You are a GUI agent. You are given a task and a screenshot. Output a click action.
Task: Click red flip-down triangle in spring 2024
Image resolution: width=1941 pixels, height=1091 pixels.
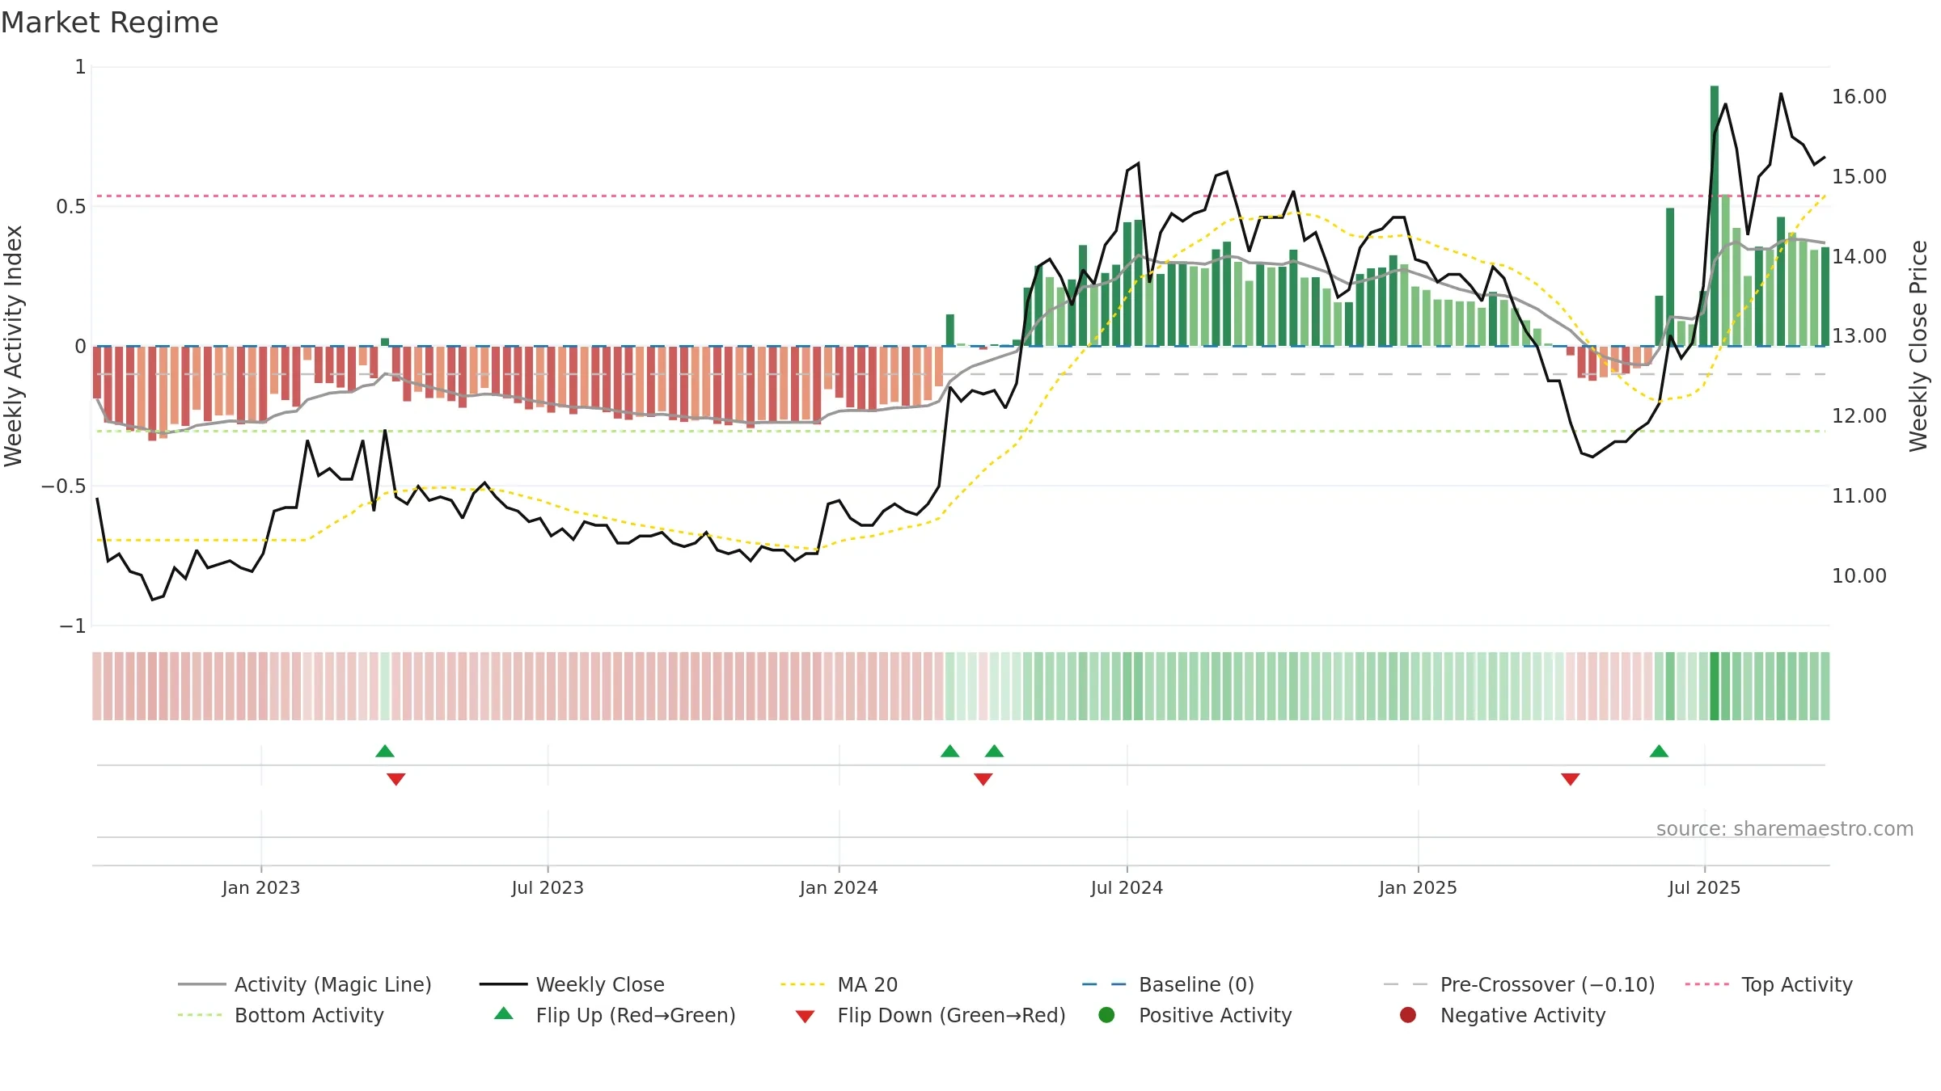(x=983, y=779)
